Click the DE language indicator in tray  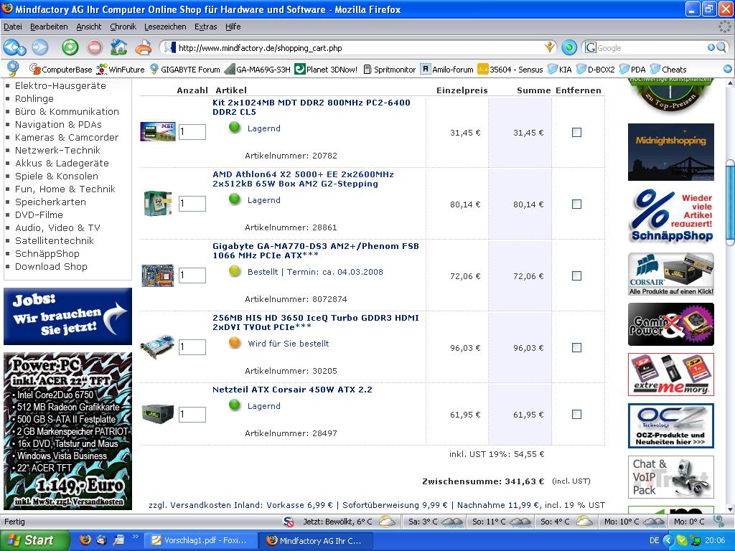[655, 540]
